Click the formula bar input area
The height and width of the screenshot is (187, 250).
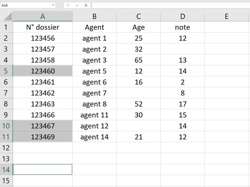point(171,5)
